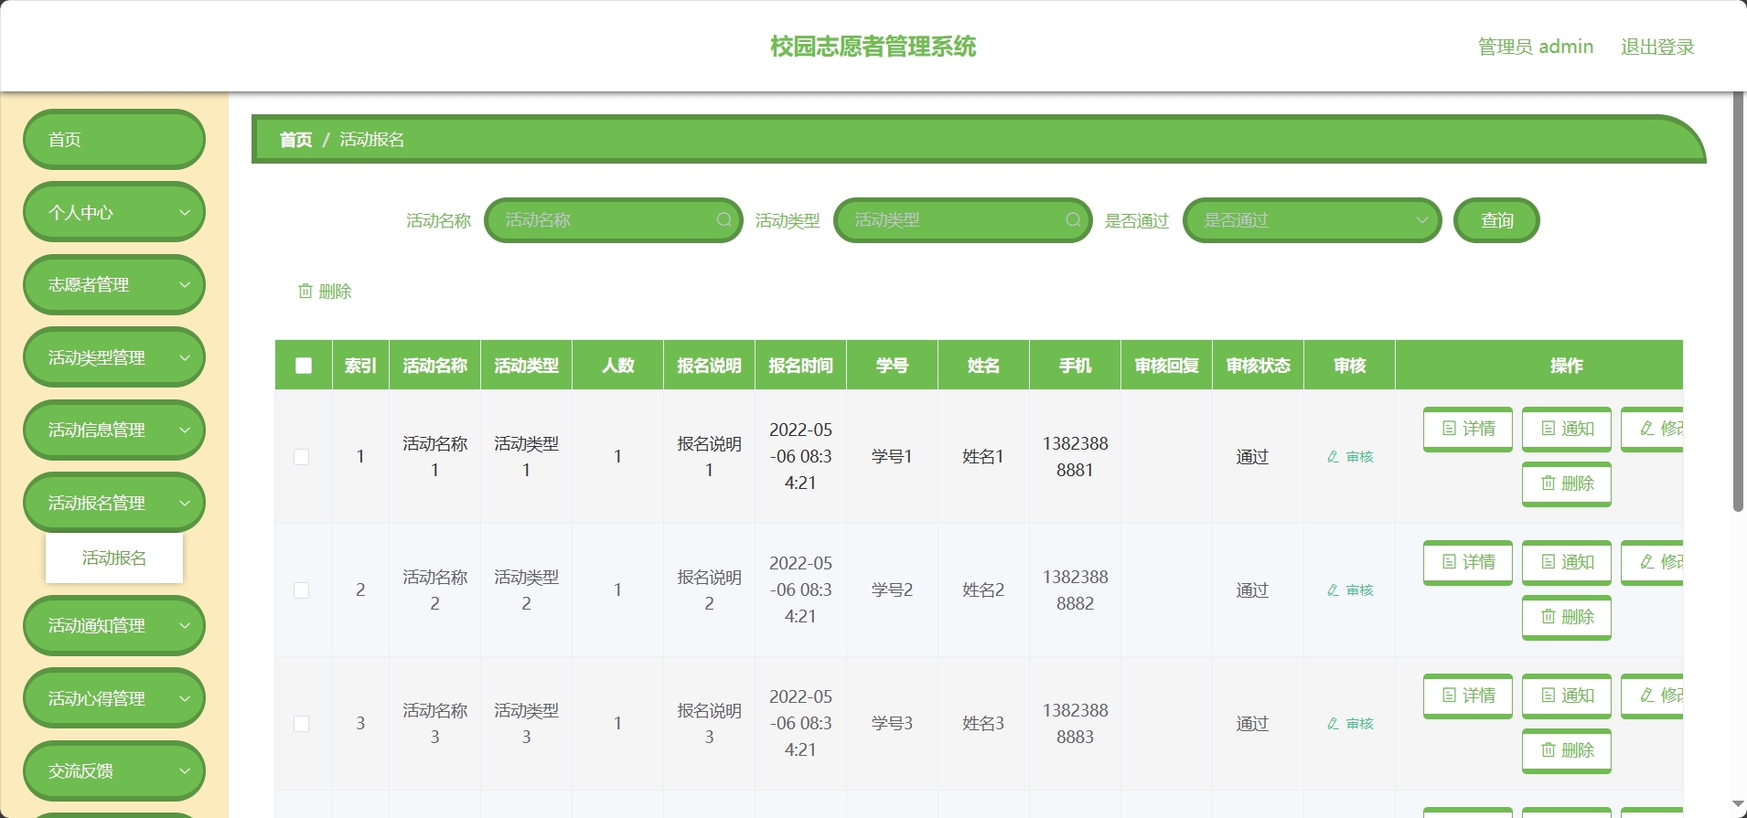The height and width of the screenshot is (818, 1747).
Task: Go to 首页 in the sidebar
Action: 114,139
